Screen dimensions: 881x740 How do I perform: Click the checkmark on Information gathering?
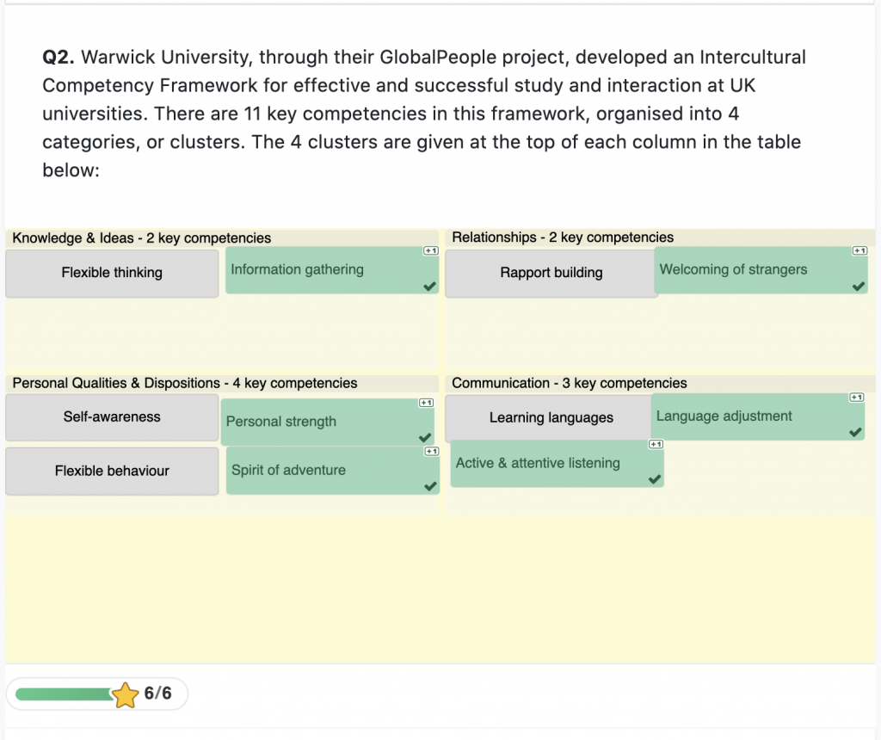tap(429, 287)
